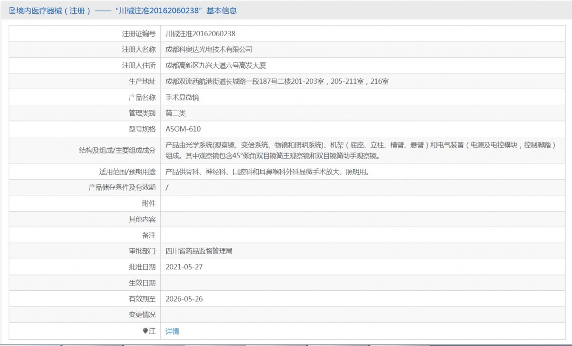Click the 注册证编号 label cell
Viewport: 572px width, 346px height.
coord(85,33)
